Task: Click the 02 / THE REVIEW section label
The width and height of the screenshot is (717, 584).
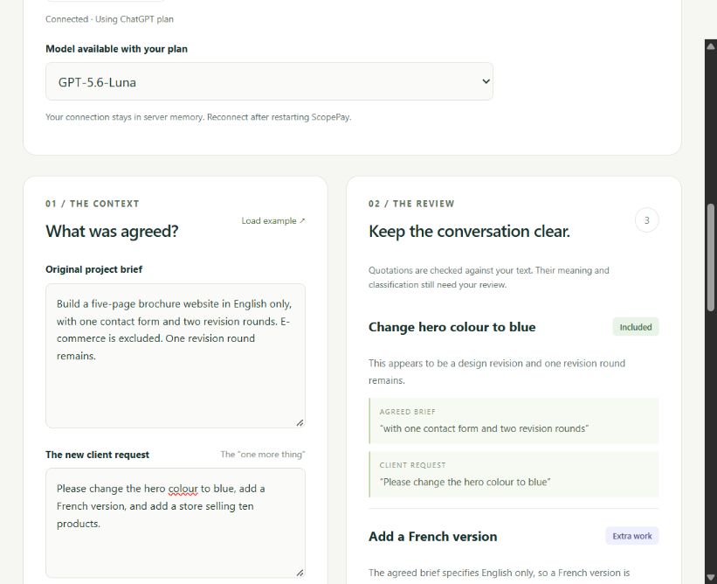Action: pyautogui.click(x=411, y=204)
